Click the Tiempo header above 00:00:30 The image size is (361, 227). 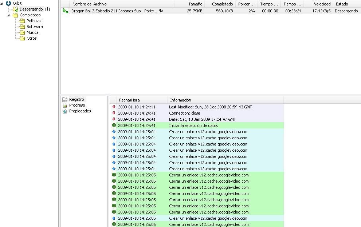pyautogui.click(x=269, y=4)
